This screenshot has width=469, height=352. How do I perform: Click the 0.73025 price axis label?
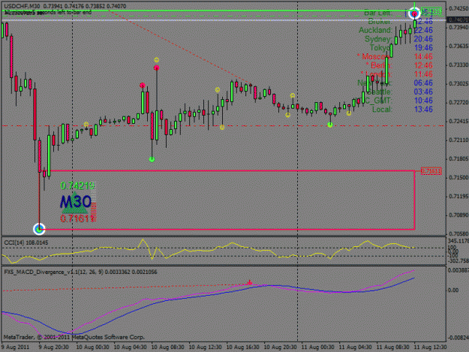[x=458, y=83]
